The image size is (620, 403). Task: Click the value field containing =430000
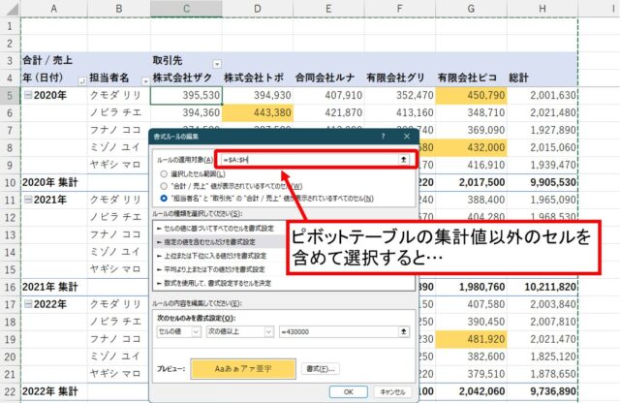pos(338,331)
